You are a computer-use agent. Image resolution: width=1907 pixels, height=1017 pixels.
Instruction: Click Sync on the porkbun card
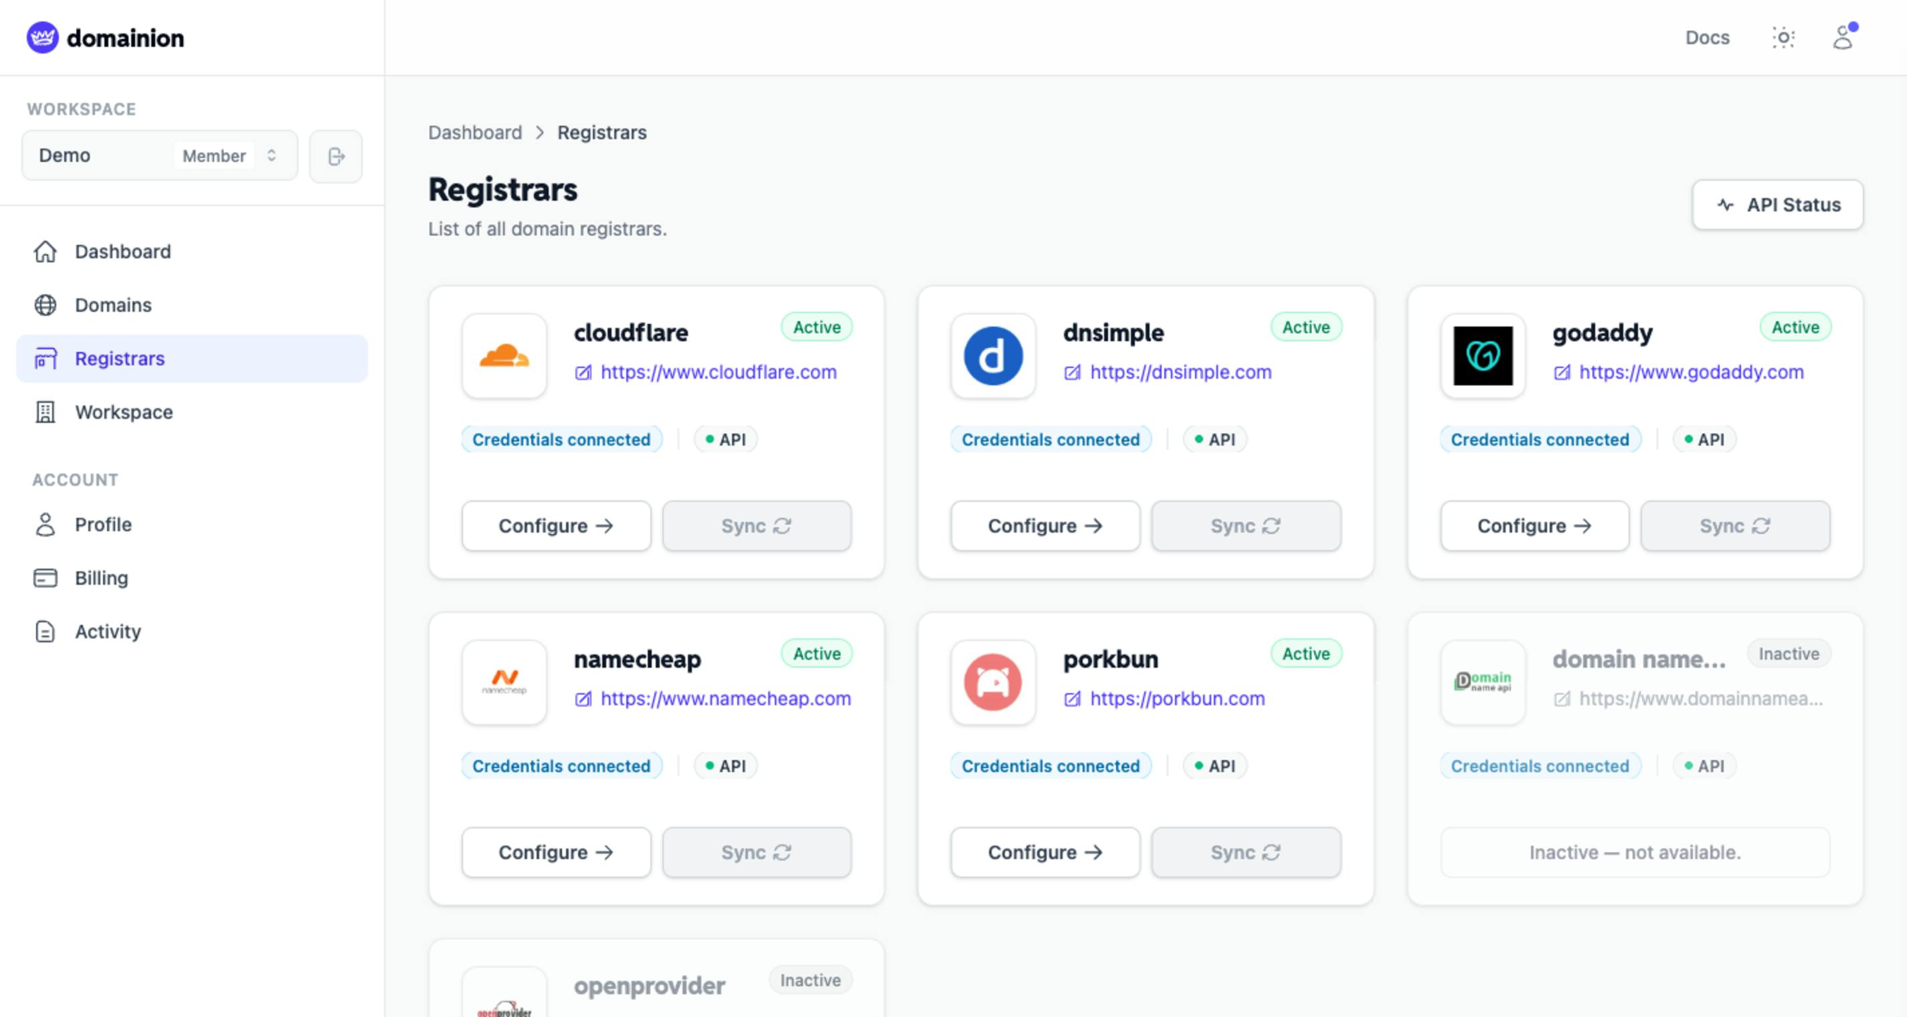1246,852
